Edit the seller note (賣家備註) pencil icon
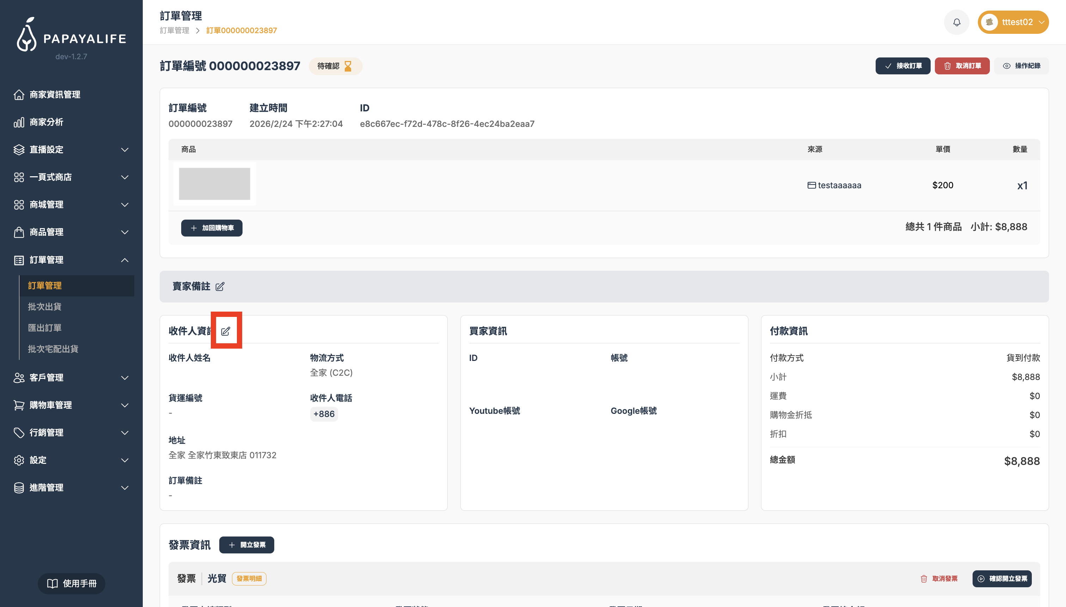 point(220,287)
